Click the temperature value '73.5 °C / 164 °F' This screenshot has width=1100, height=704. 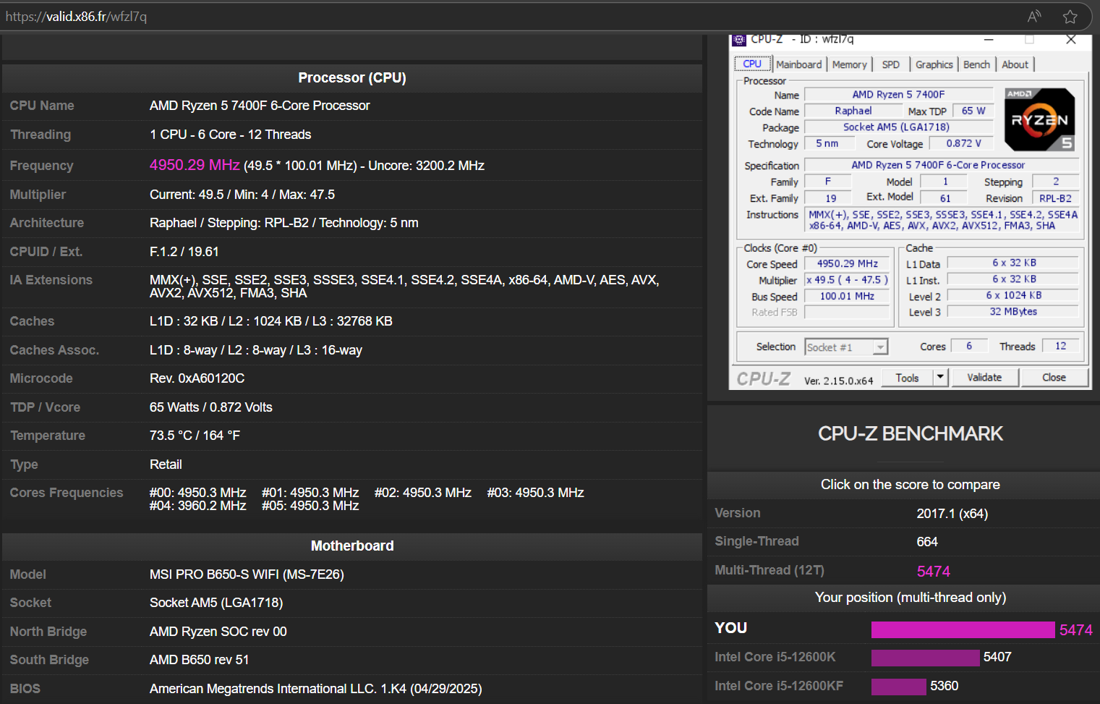tap(195, 436)
